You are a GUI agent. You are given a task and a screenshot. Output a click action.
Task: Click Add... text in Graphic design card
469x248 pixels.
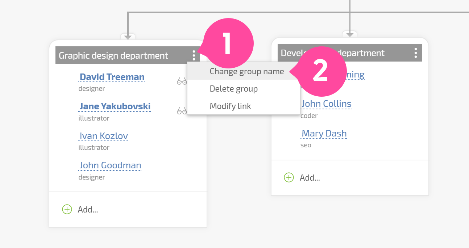coord(88,210)
